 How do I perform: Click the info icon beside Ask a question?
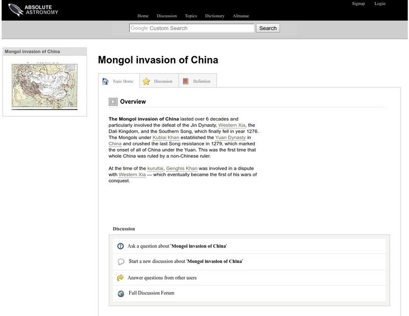pyautogui.click(x=120, y=246)
